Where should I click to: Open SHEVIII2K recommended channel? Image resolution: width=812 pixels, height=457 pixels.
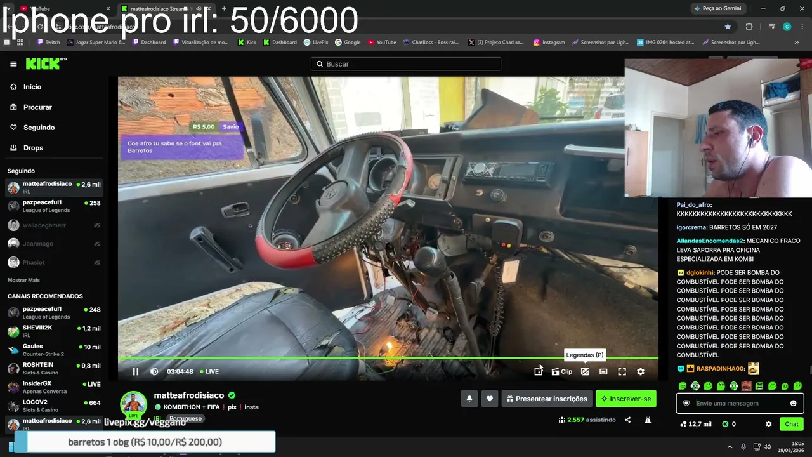click(x=54, y=331)
